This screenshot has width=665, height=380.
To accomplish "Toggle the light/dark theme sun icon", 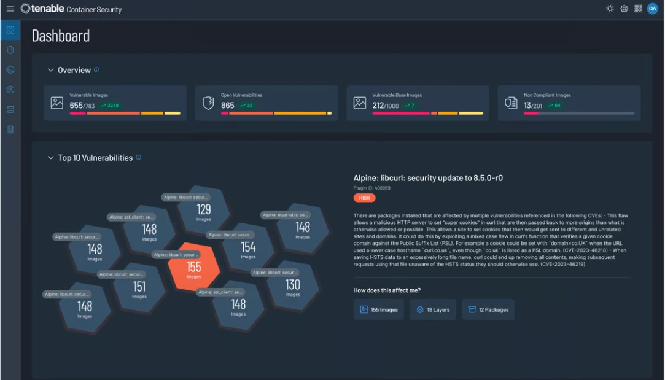I will 610,9.
